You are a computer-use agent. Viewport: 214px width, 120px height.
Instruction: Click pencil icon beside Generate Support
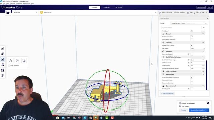(189, 54)
